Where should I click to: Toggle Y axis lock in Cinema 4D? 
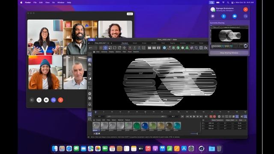click(x=134, y=47)
